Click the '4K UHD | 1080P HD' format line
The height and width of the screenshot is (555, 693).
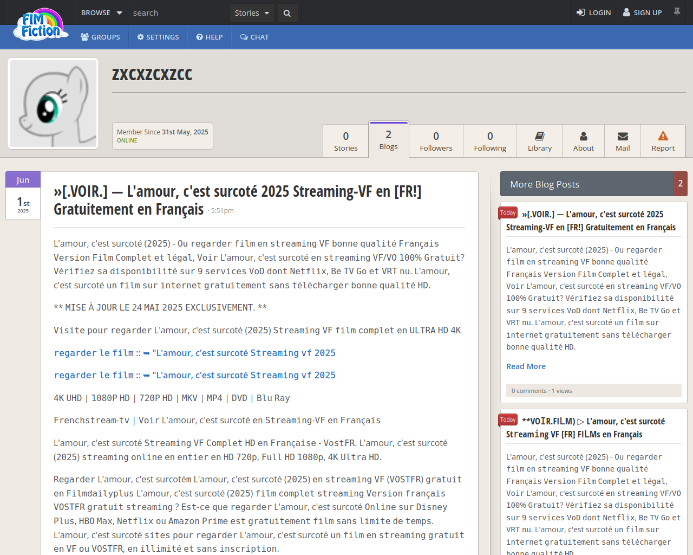pos(172,398)
